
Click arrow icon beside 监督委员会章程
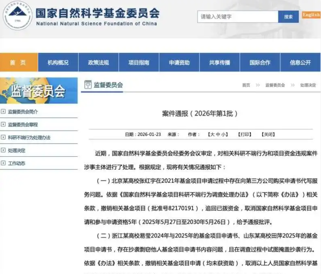(x=3, y=124)
